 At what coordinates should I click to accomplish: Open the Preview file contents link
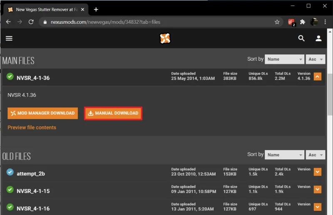(x=32, y=128)
